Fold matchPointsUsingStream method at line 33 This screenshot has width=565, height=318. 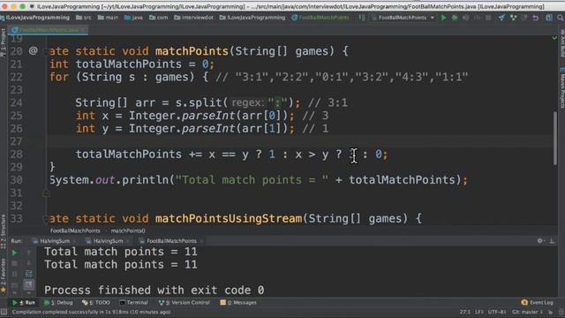(x=46, y=218)
